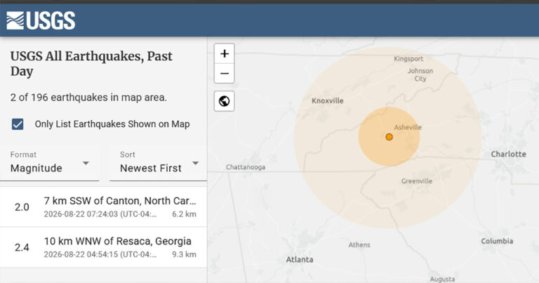Click the 9.3 km depth value
The height and width of the screenshot is (283, 539).
185,254
